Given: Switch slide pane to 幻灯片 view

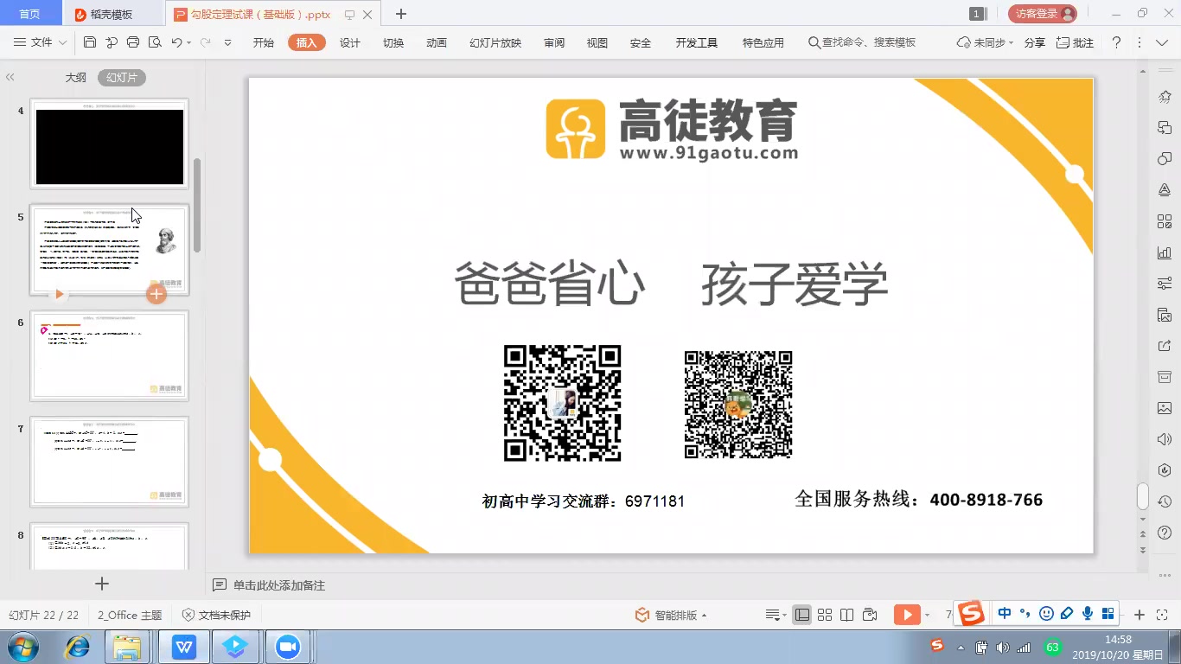Looking at the screenshot, I should (122, 78).
